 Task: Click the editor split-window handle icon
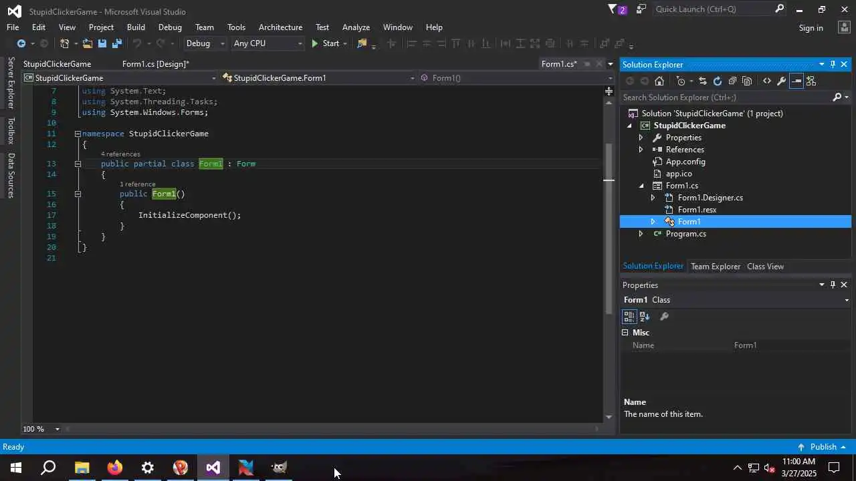point(609,90)
